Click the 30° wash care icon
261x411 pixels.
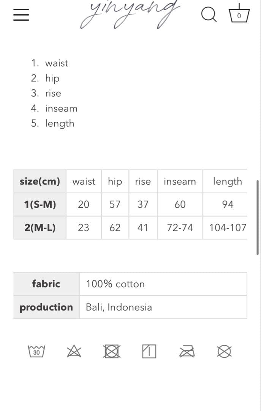point(36,351)
